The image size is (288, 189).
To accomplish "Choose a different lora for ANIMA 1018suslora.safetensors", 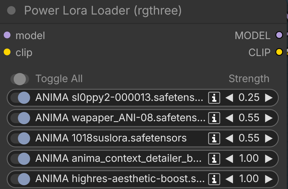I will point(111,138).
